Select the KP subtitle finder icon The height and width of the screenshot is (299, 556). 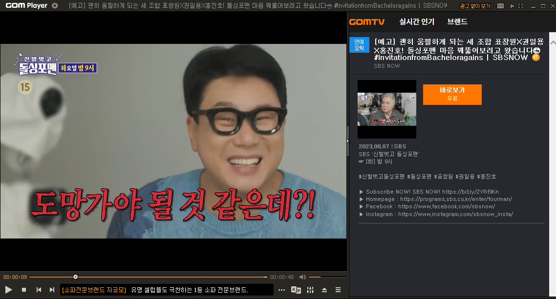click(x=296, y=289)
